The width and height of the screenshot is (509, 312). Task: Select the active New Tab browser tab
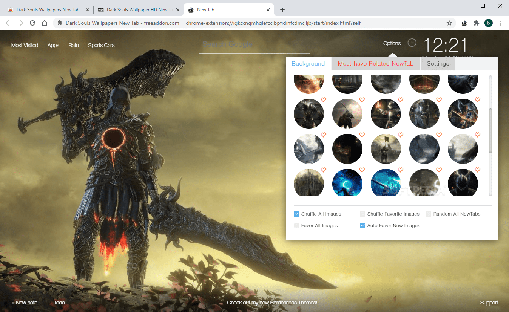pos(229,10)
